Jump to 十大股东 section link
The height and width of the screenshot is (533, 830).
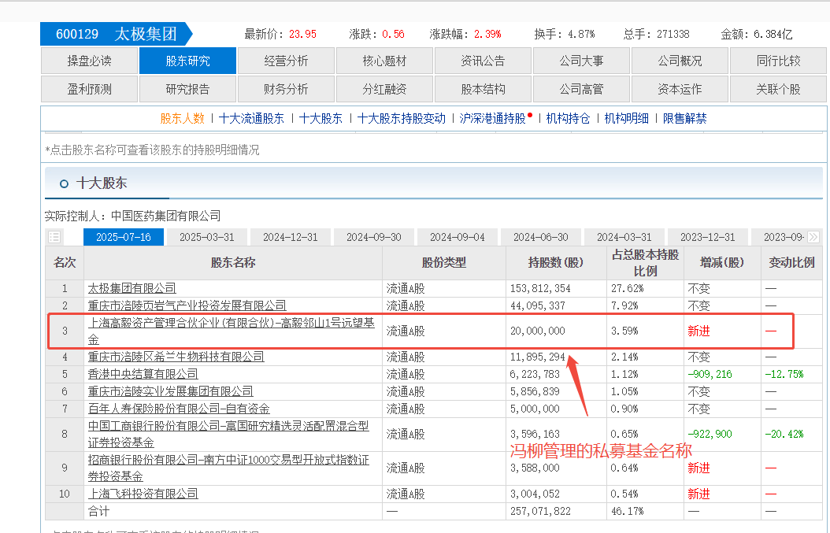point(321,119)
